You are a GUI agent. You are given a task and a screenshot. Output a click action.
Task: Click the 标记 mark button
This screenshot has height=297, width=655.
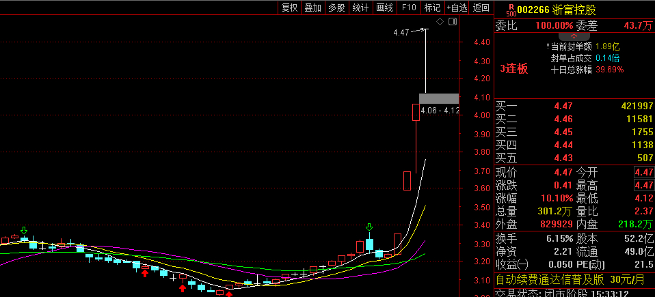pos(432,8)
